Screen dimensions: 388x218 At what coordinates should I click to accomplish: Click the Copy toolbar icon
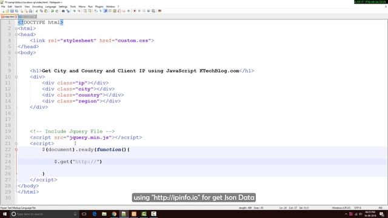(x=41, y=11)
